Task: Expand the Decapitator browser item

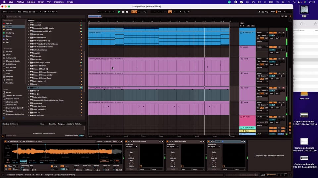Action: tap(29, 34)
